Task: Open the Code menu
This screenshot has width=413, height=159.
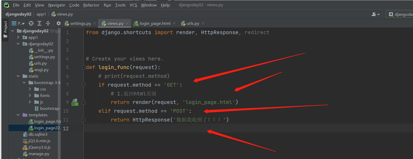Action: 74,5
